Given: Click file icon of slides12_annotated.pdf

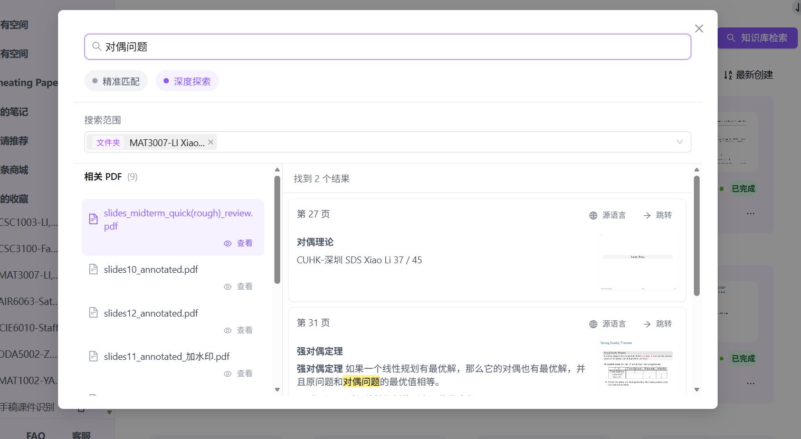Looking at the screenshot, I should tap(93, 313).
